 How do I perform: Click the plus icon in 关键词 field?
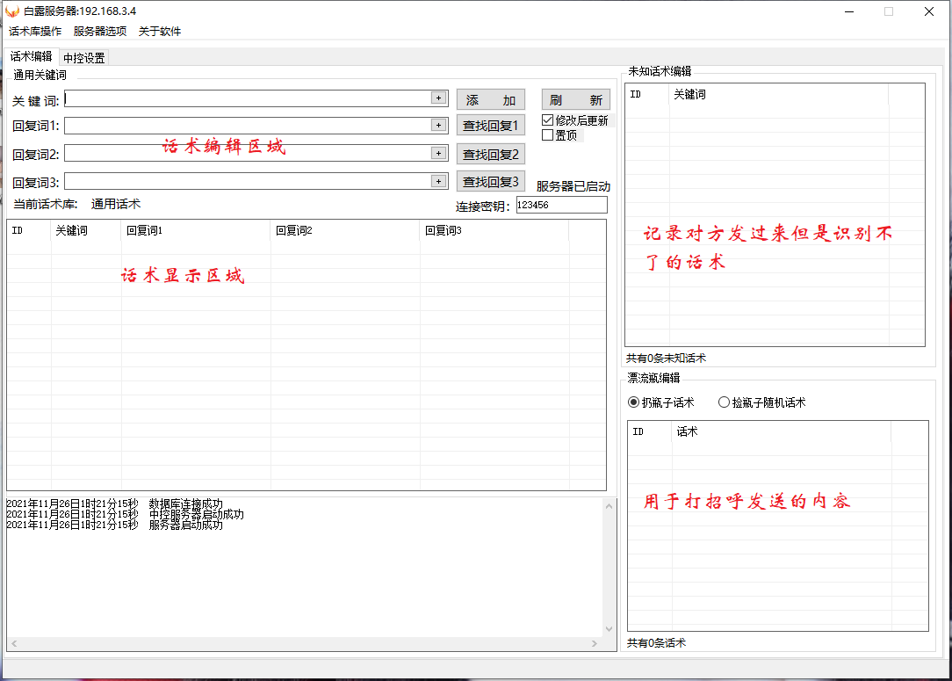pos(438,98)
